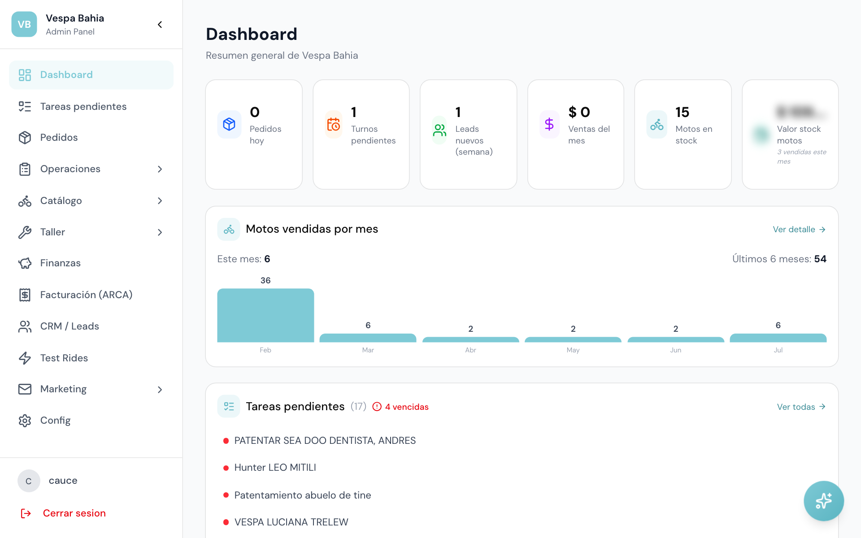Open Ver todas tasks link

[x=801, y=407]
